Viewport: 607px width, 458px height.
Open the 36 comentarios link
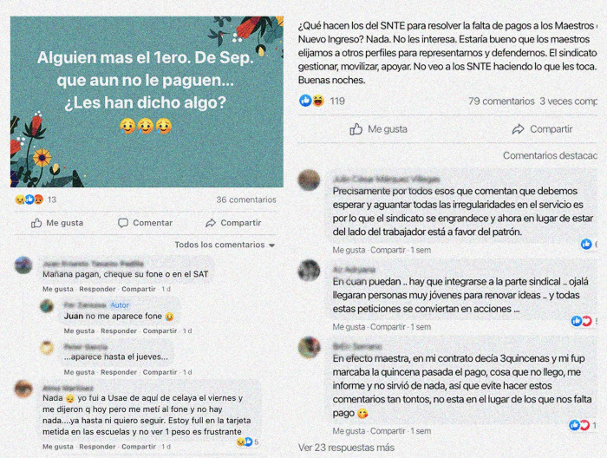(246, 200)
